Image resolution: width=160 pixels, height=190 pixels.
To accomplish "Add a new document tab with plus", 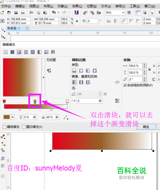I will (x=27, y=28).
